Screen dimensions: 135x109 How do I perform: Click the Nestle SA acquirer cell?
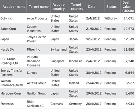7,49
